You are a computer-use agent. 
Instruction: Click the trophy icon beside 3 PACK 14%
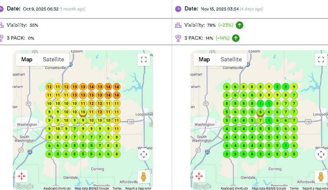178,38
